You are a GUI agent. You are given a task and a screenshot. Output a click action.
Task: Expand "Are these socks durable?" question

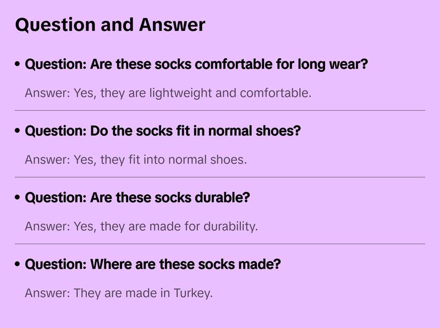[x=137, y=197]
